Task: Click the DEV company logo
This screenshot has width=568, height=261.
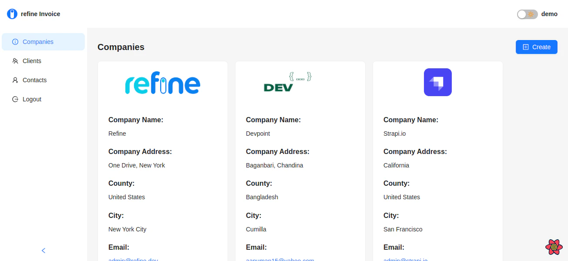Action: point(286,82)
